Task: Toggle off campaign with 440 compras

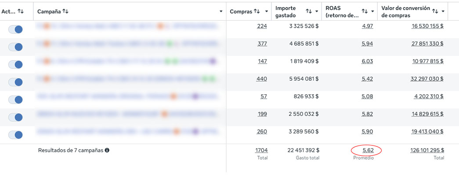Action: (15, 82)
